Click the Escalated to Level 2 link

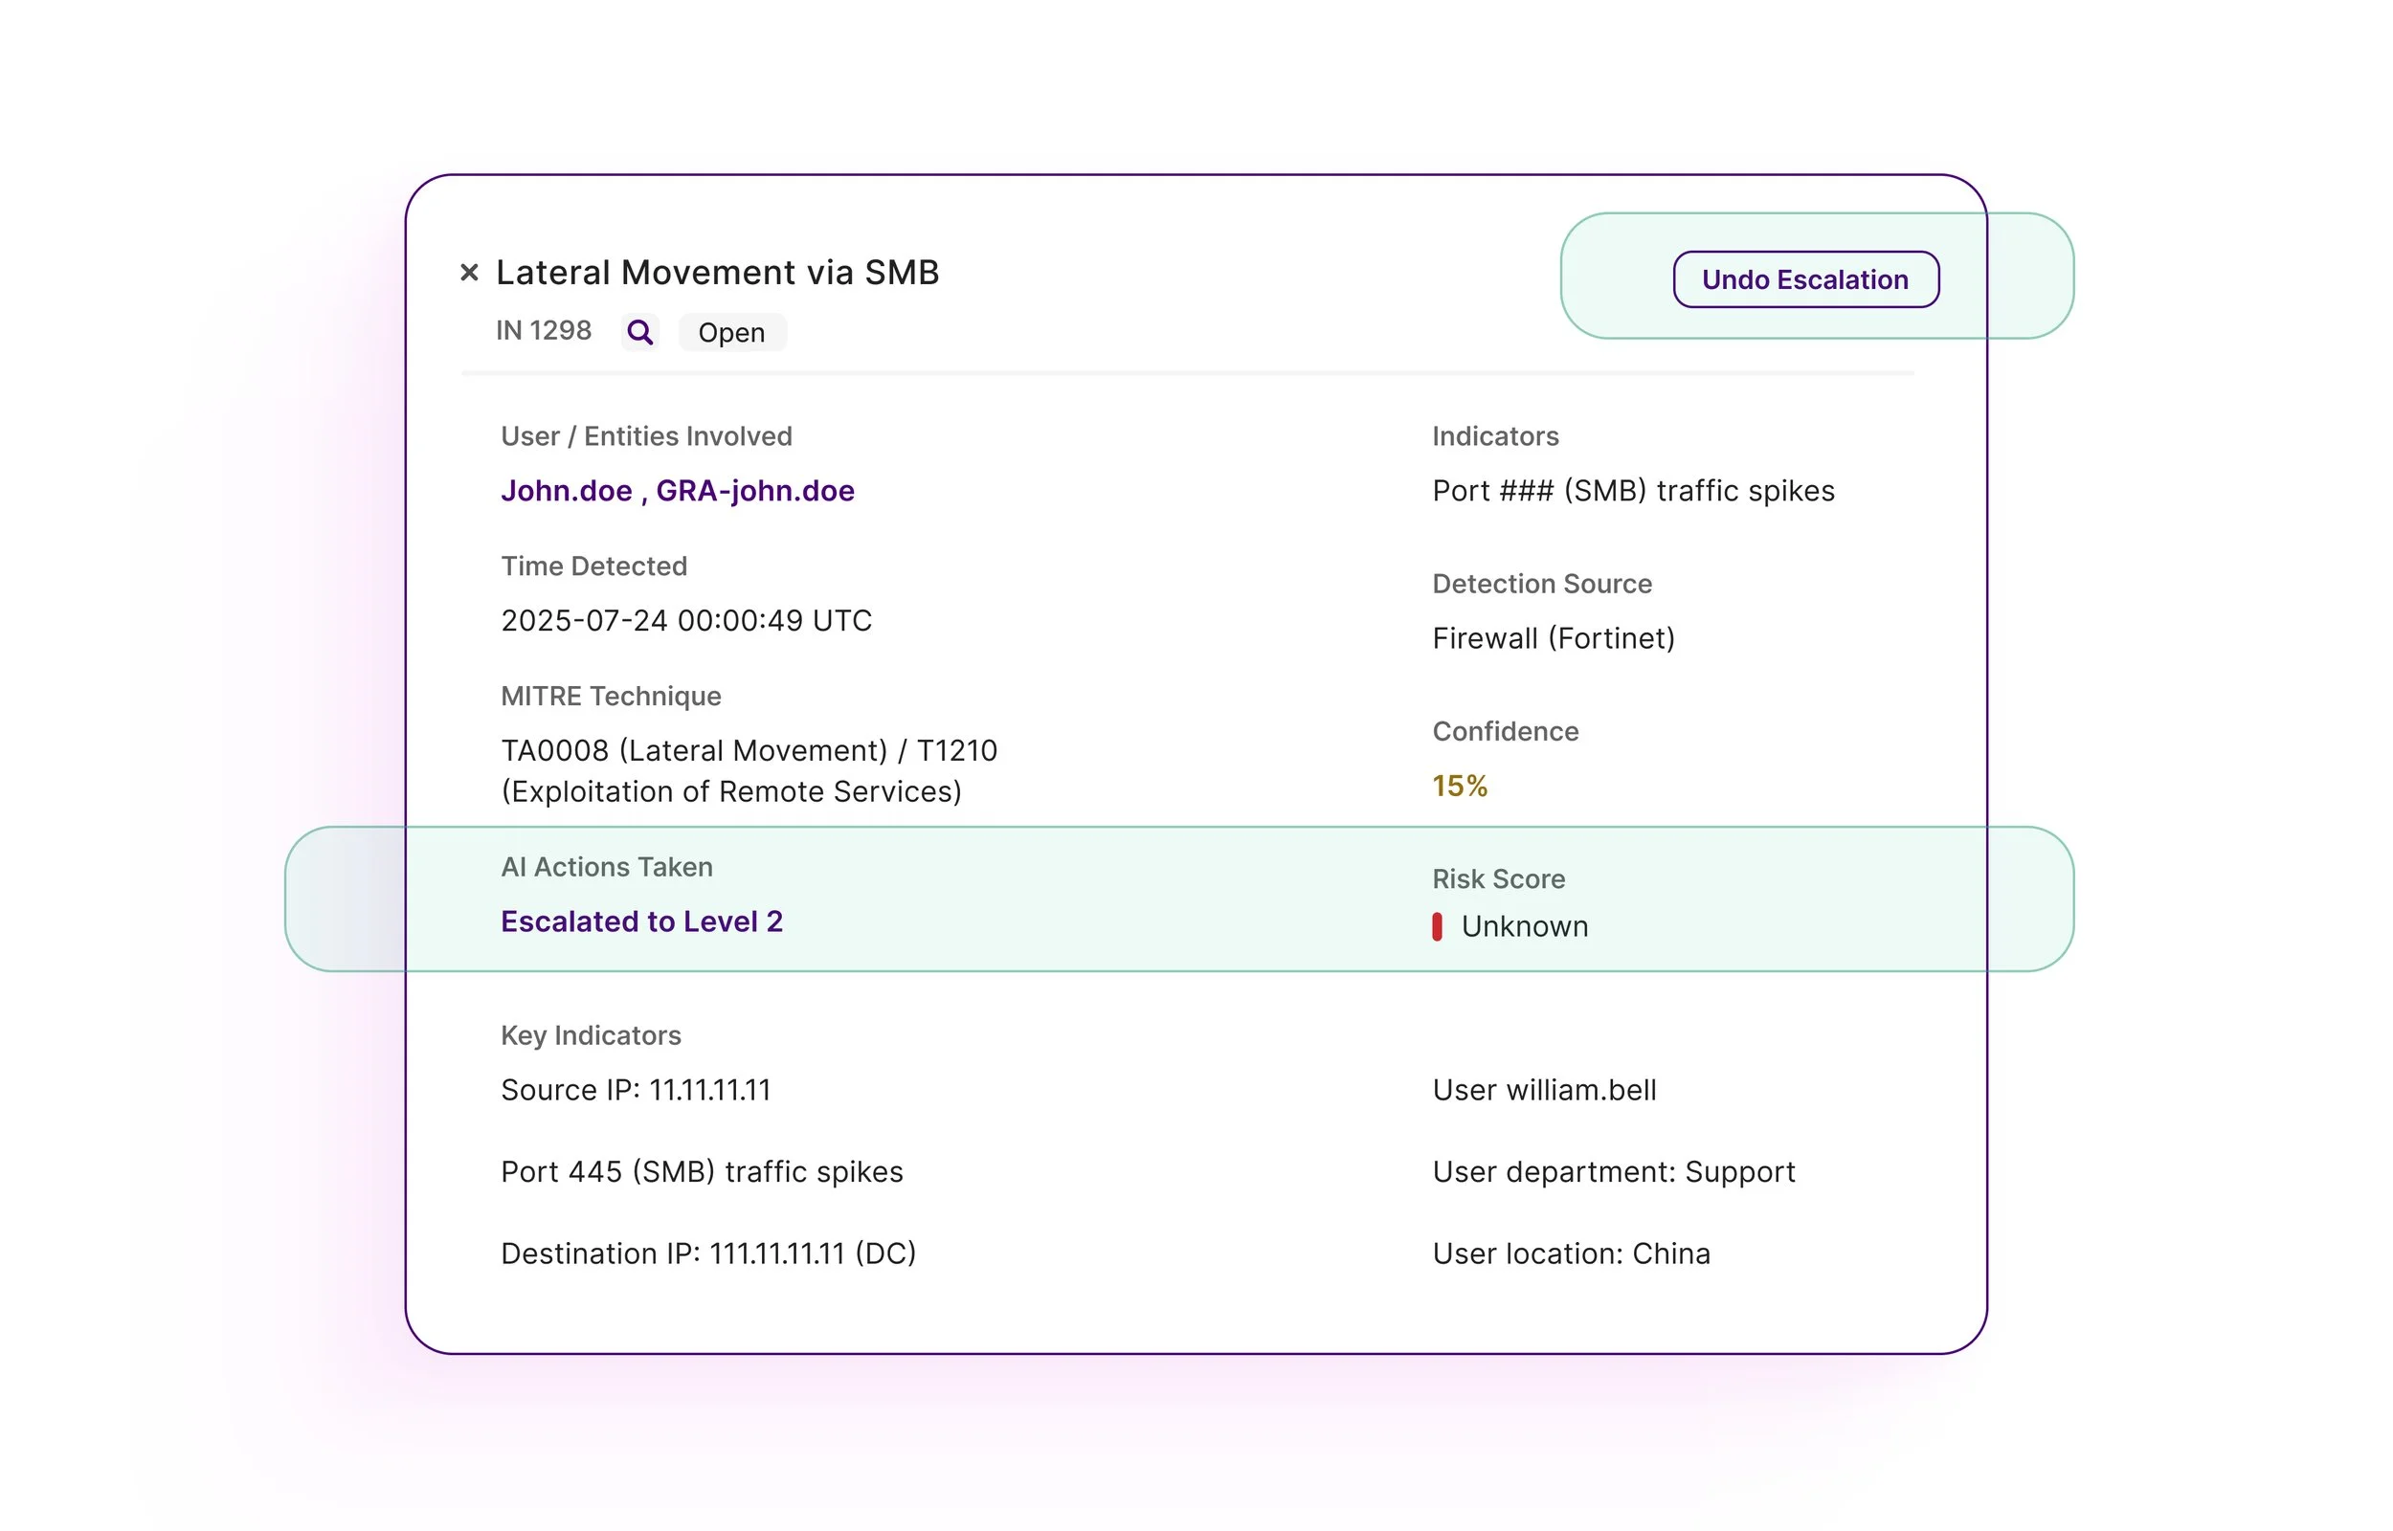click(x=641, y=921)
